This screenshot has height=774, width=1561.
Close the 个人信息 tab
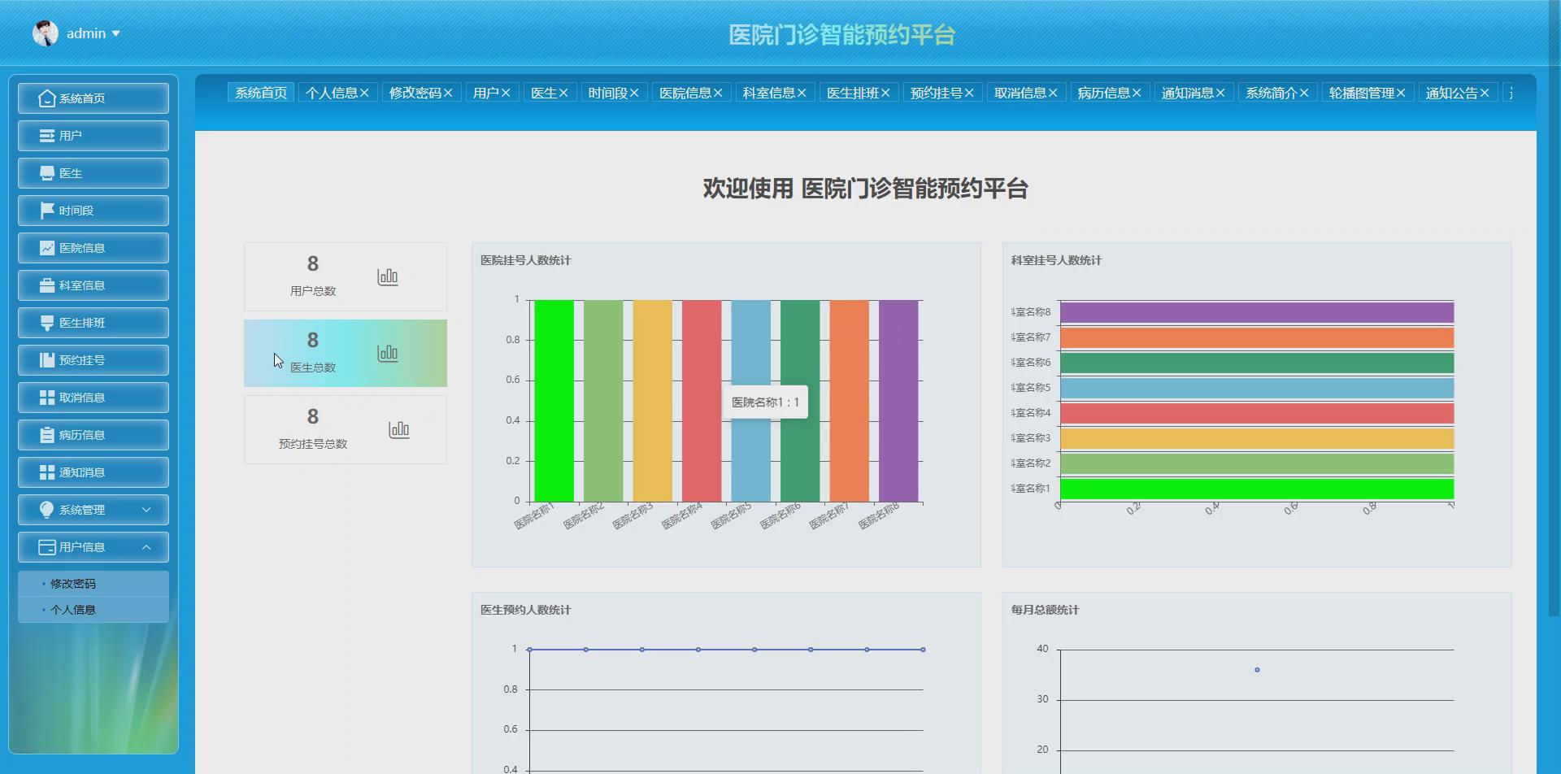(364, 93)
